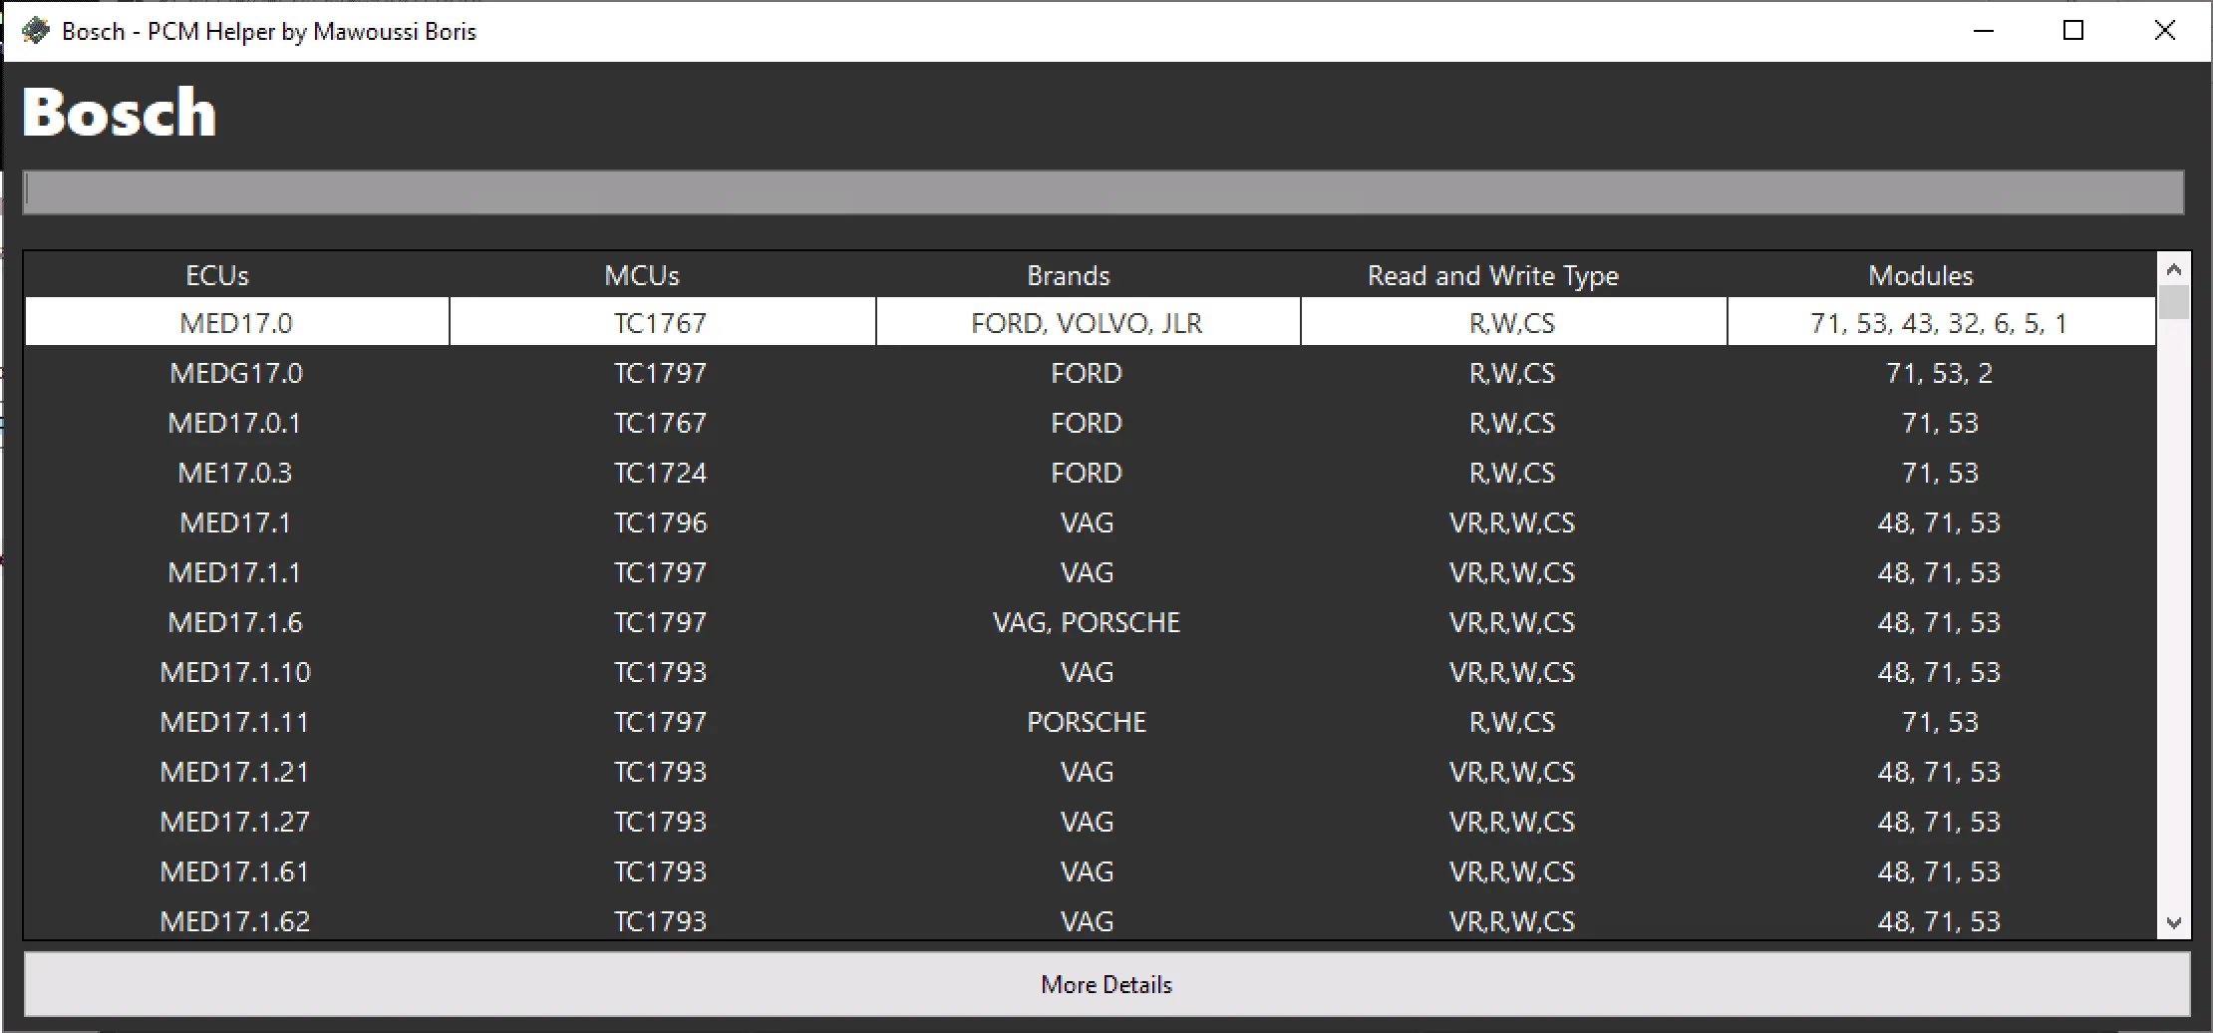Viewport: 2213px width, 1033px height.
Task: Click R,W,CS in the MED17.1.11 row
Action: (x=1512, y=722)
